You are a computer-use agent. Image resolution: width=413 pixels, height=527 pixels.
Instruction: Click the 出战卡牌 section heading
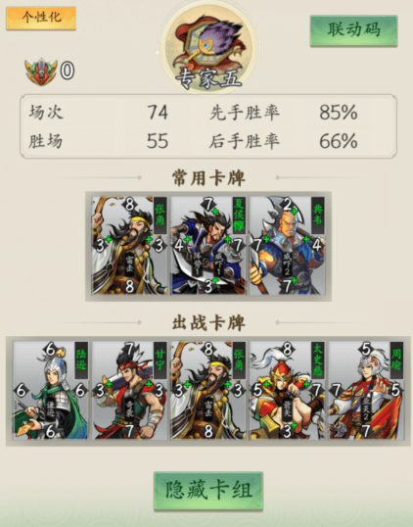coord(208,322)
